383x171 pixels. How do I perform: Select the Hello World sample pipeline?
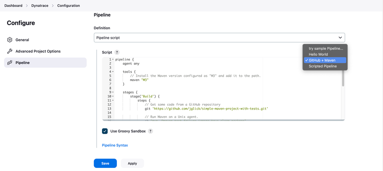click(318, 55)
